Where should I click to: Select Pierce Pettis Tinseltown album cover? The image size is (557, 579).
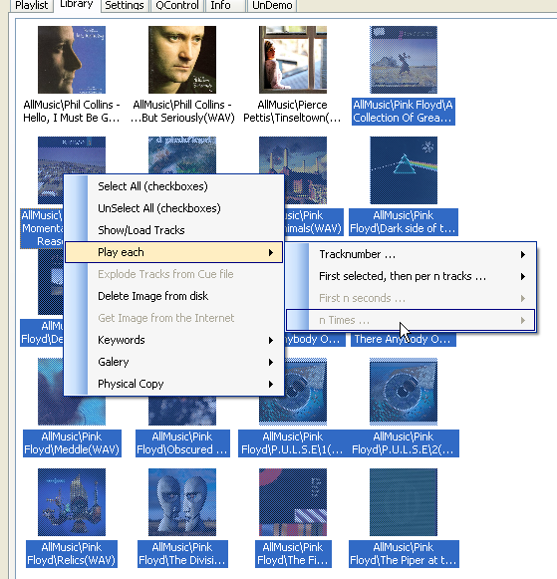[293, 60]
